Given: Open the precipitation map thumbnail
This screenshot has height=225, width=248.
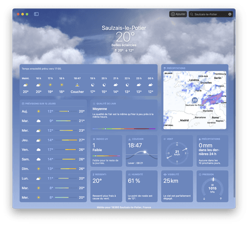Looking at the screenshot, I should coord(195,100).
